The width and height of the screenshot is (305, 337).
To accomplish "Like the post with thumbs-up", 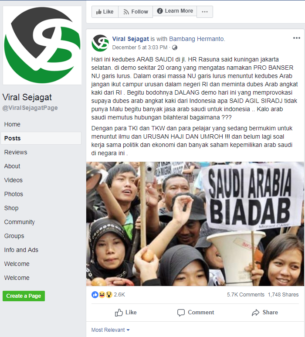I will tap(125, 313).
